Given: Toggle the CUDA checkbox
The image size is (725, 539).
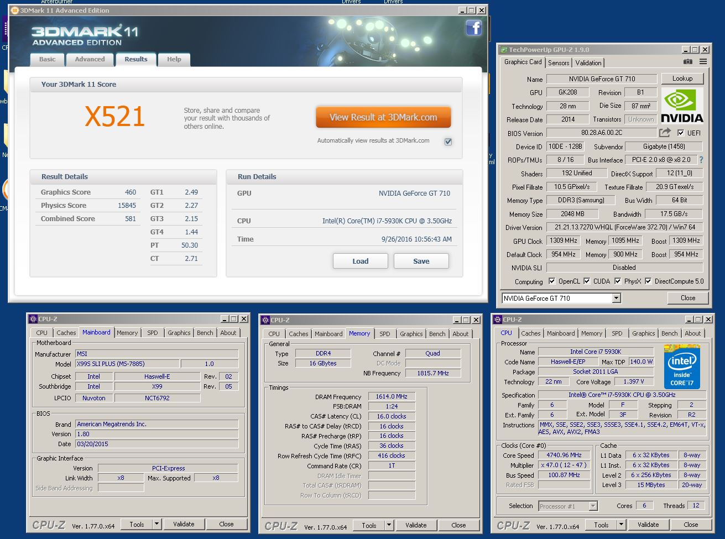Looking at the screenshot, I should 587,281.
